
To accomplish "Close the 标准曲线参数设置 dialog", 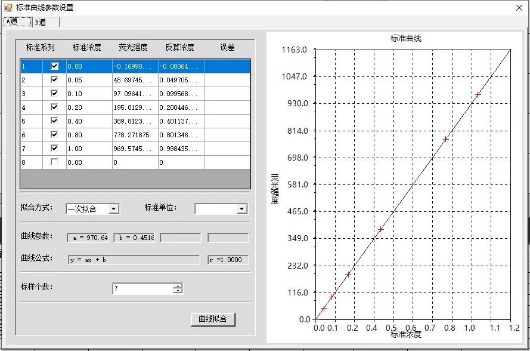I will [519, 8].
